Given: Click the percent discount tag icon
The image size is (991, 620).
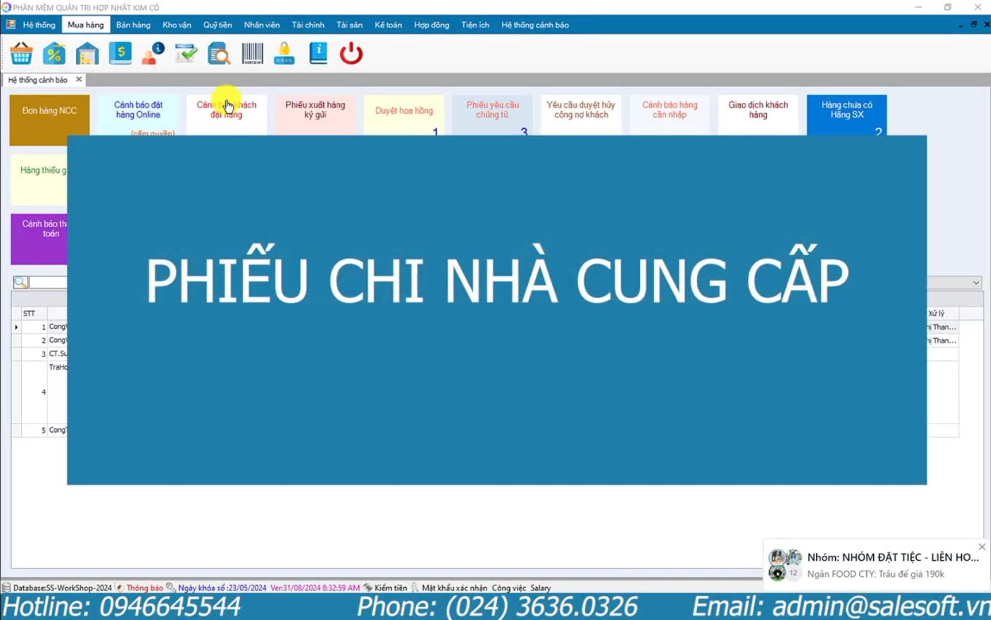Looking at the screenshot, I should coord(54,53).
